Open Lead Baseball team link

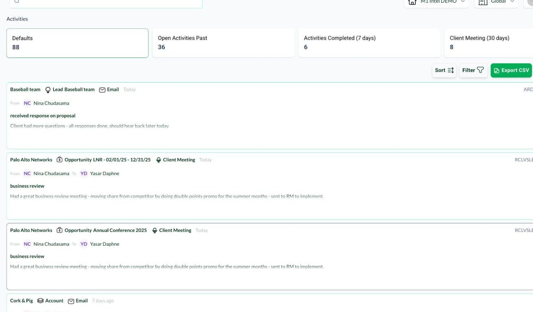pyautogui.click(x=74, y=90)
